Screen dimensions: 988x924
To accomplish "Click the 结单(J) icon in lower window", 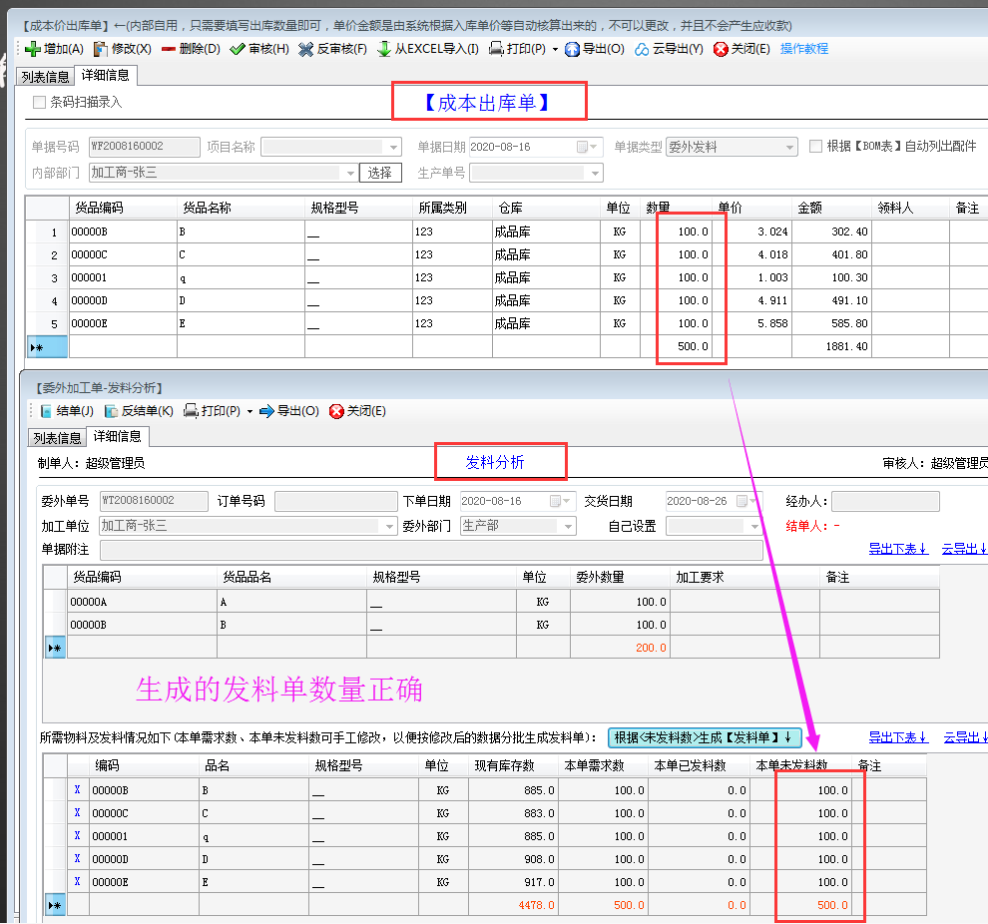I will (x=46, y=411).
